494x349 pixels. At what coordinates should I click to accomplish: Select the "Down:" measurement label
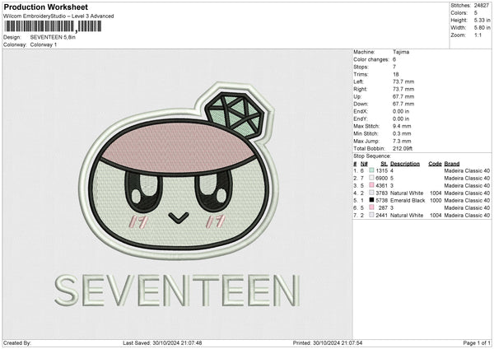coord(361,104)
